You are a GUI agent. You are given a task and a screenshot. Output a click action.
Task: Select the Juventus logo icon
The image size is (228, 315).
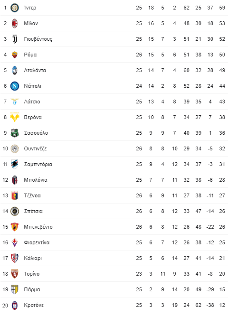[15, 39]
